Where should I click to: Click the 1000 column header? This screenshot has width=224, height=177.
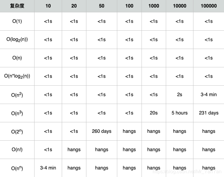[154, 6]
